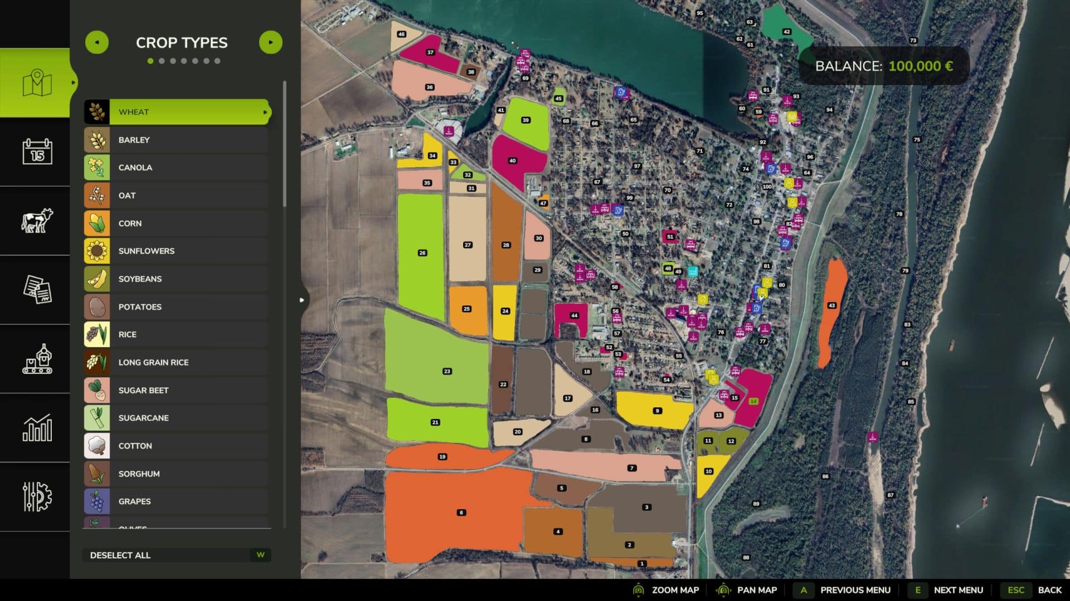Screen dimensions: 1070x601
Task: Select field number 43 on the map
Action: (x=832, y=305)
